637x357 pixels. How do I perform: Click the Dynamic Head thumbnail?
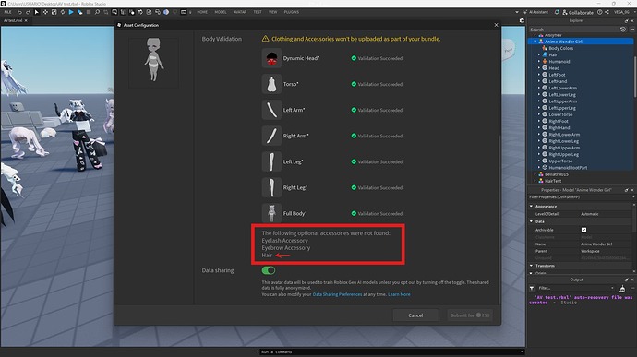pos(271,58)
